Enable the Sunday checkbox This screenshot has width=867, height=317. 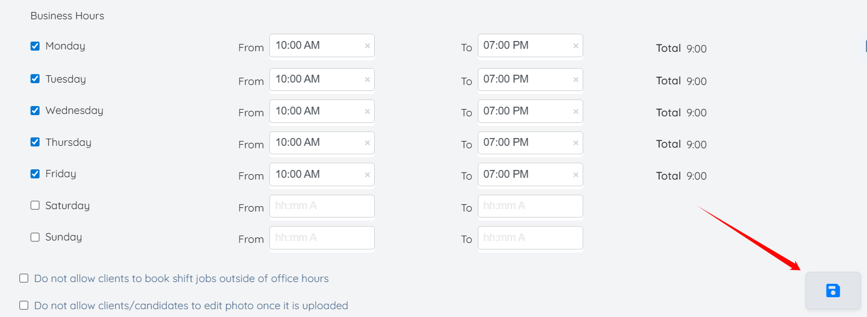(x=35, y=237)
